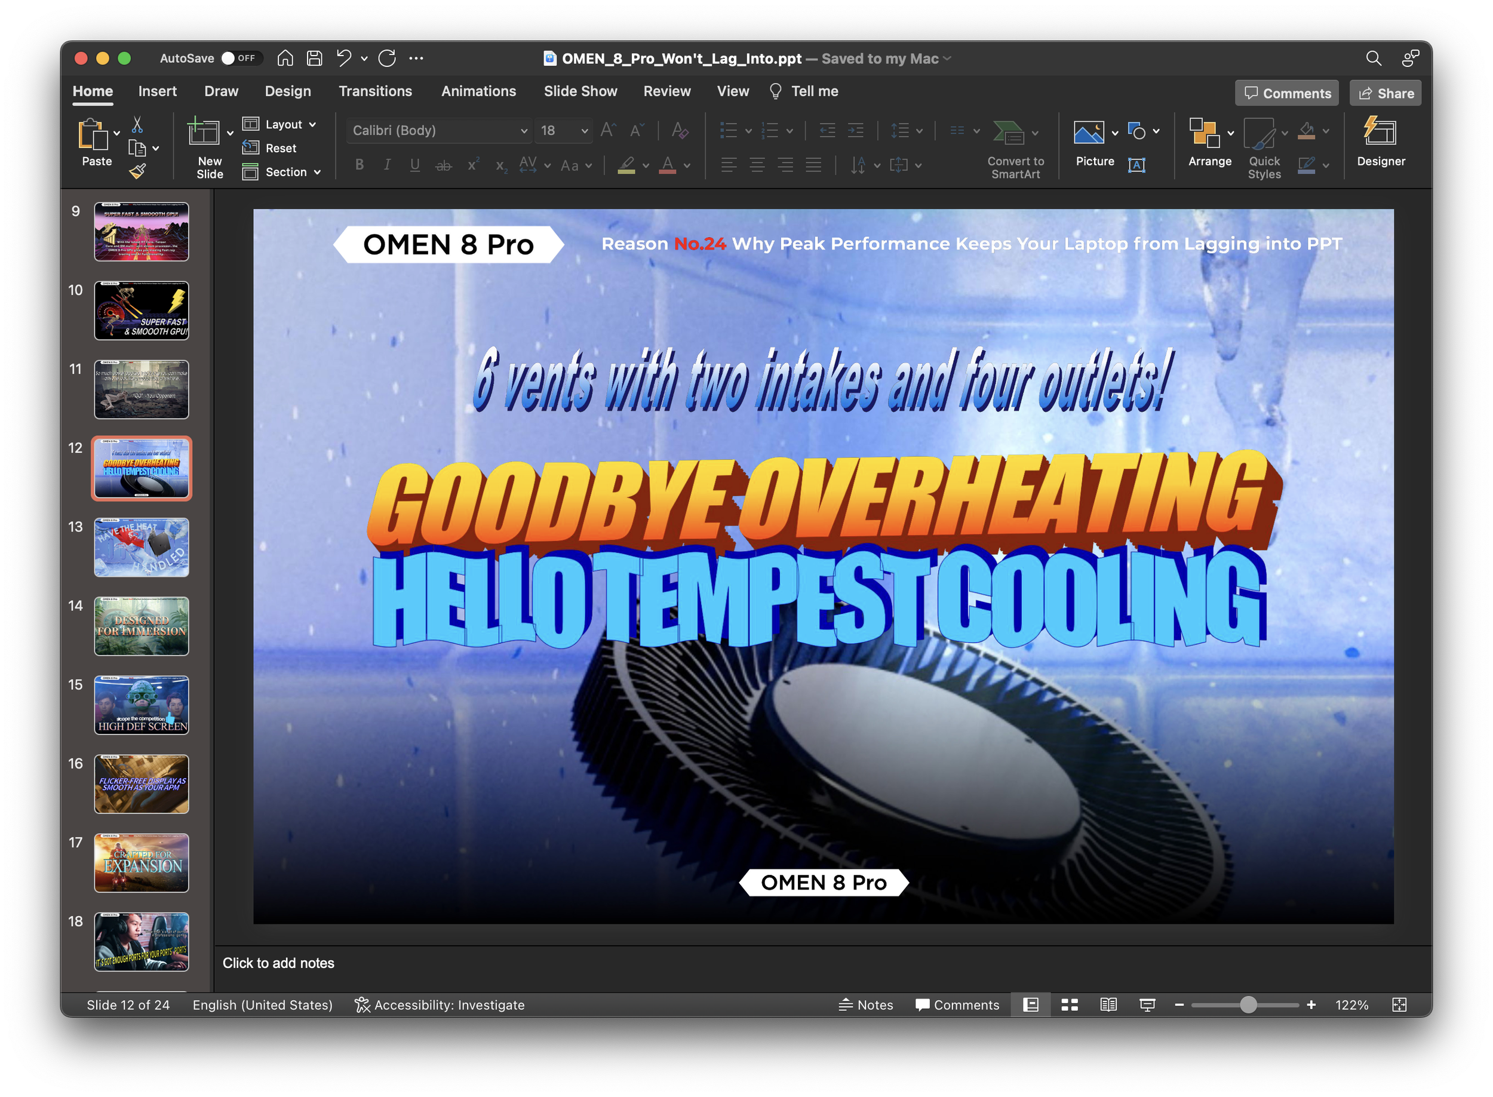
Task: Toggle Strikethrough formatting
Action: click(444, 165)
